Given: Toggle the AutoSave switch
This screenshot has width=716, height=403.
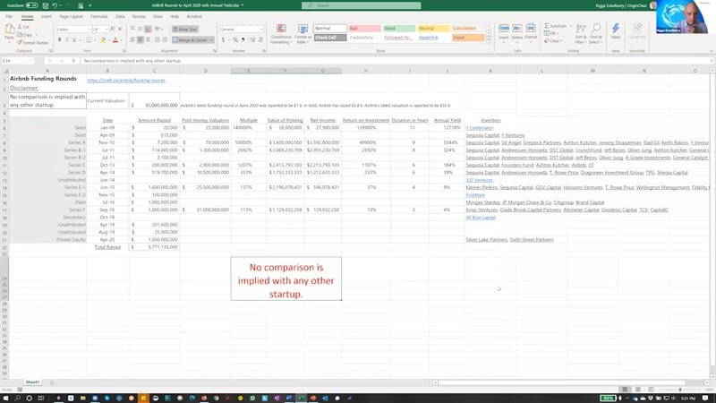Looking at the screenshot, I should point(32,5).
